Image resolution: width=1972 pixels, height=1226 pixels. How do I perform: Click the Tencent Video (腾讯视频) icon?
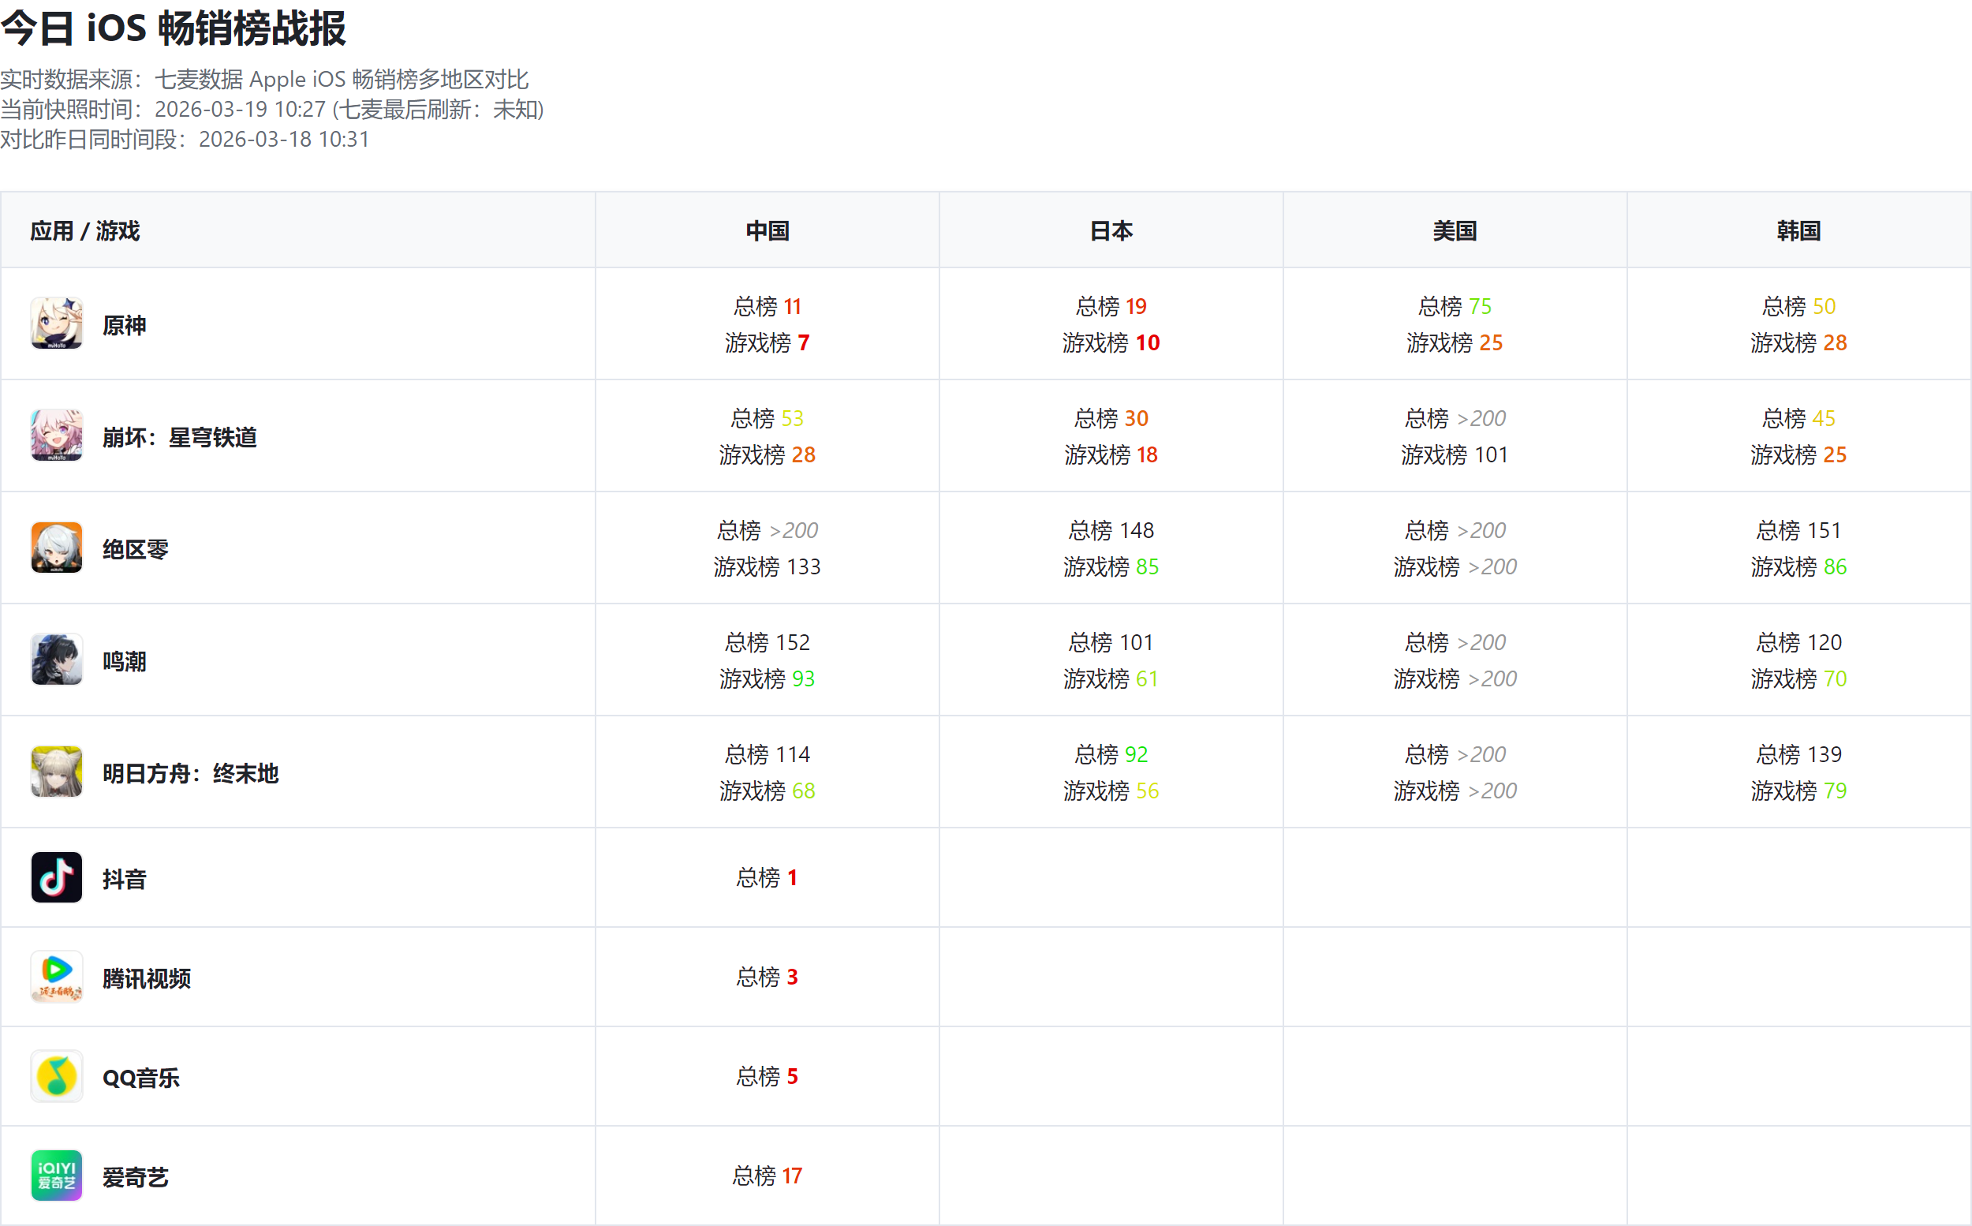click(x=57, y=976)
